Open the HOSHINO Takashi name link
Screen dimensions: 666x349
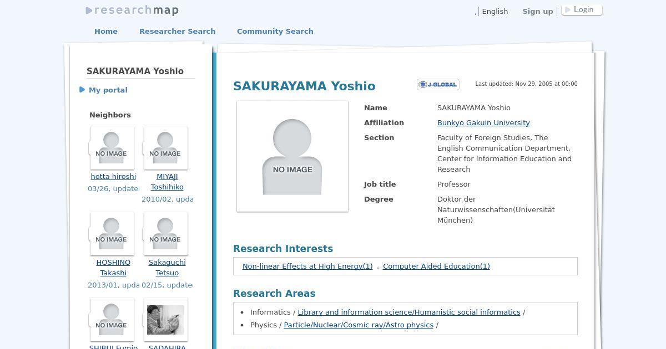pyautogui.click(x=113, y=268)
